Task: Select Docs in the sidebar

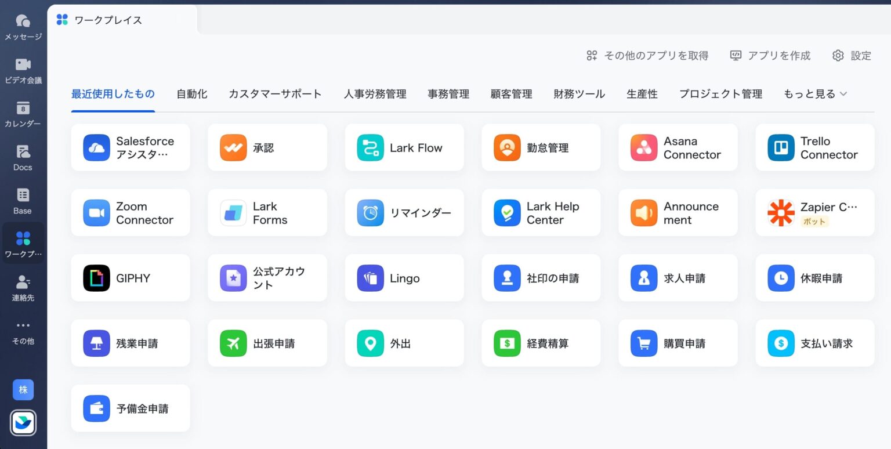Action: coord(23,158)
